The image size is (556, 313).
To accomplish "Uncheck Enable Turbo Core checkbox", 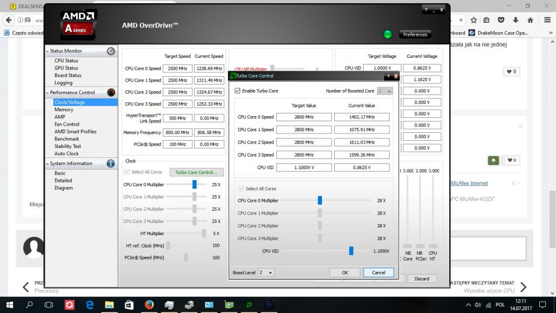I will 238,91.
